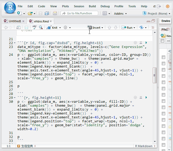Click the open file folder icon
173x151 pixels.
tap(30, 13)
